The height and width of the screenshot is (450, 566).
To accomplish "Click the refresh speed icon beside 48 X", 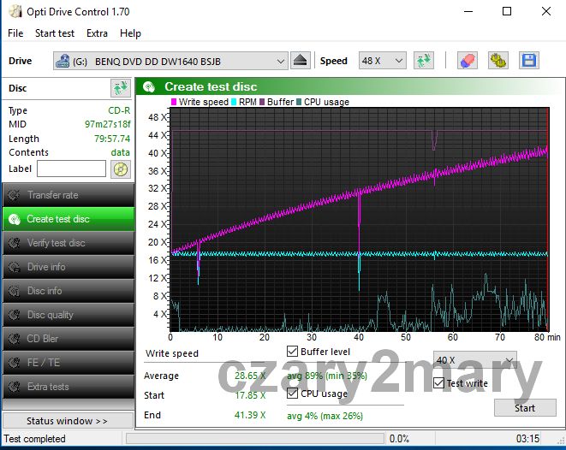I will click(x=423, y=61).
